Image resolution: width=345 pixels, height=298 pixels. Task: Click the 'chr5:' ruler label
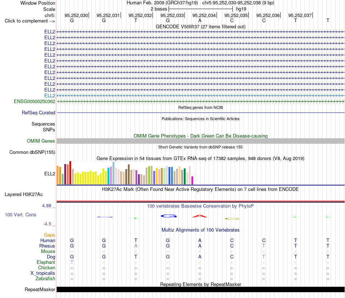click(x=50, y=15)
